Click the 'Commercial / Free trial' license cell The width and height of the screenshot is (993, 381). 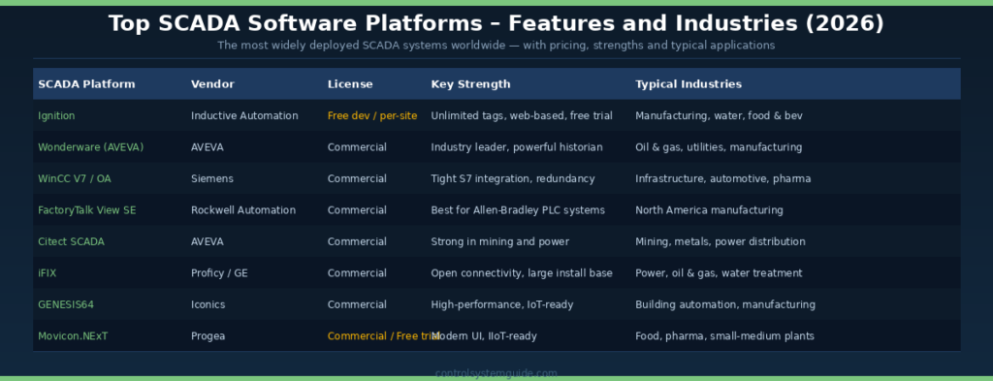pos(383,336)
